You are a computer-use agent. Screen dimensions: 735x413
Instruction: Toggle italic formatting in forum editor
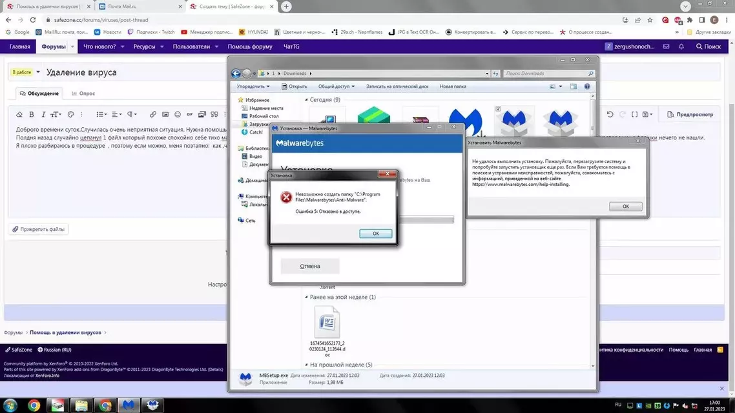click(43, 114)
